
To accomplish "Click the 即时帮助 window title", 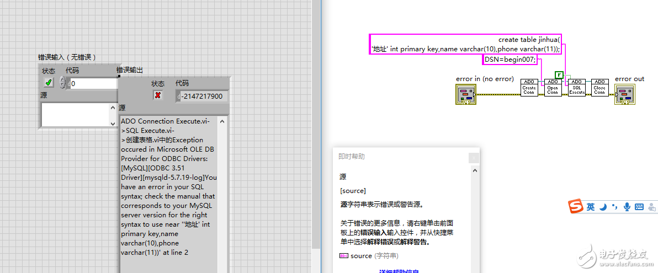I will click(x=352, y=157).
